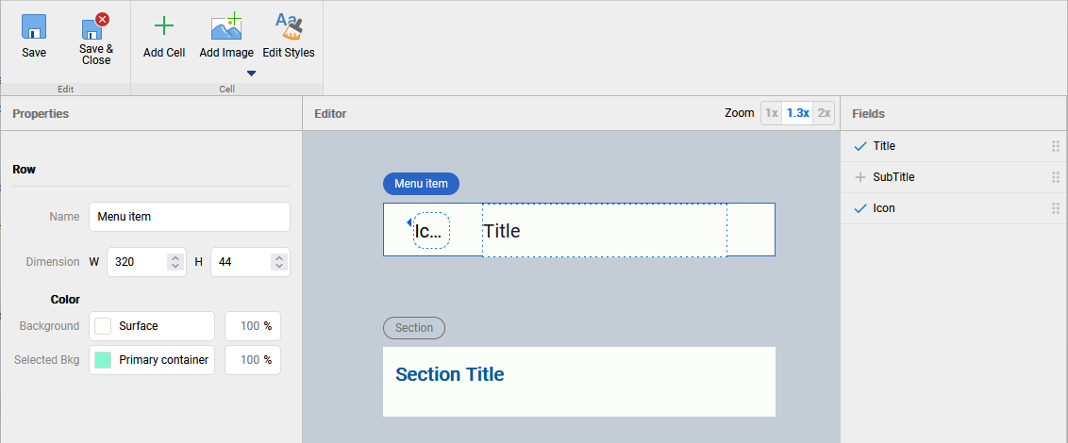Uncheck the Title field checkmark

[859, 146]
